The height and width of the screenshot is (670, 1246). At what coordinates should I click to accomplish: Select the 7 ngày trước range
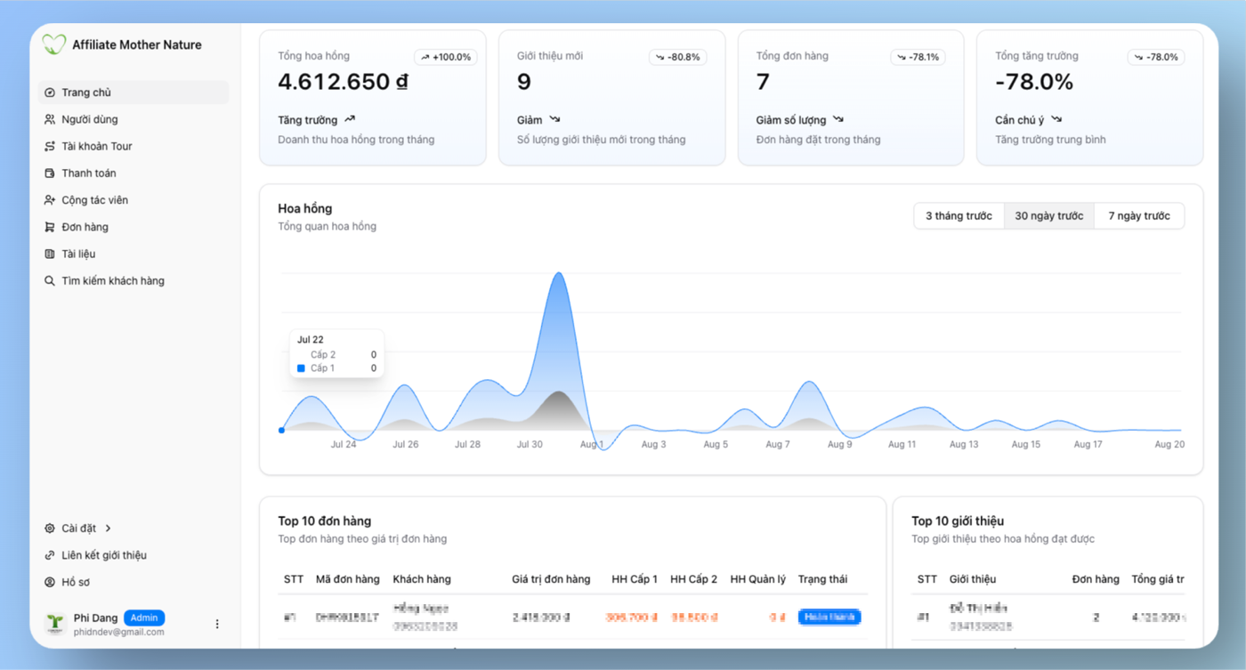(x=1139, y=216)
